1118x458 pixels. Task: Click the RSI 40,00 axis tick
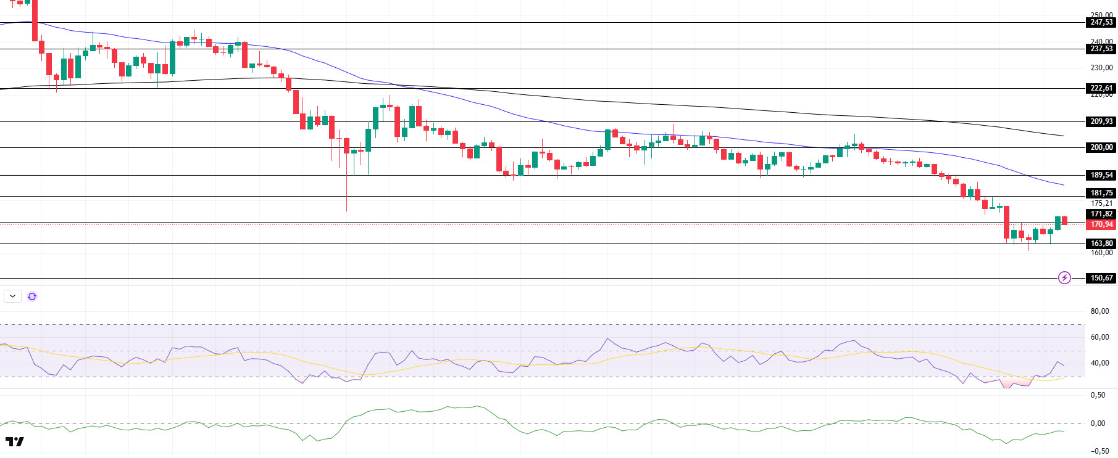1099,363
